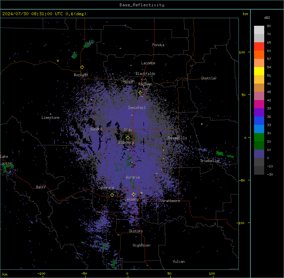
Task: Click the Ponoka city label
Action: 158,45
